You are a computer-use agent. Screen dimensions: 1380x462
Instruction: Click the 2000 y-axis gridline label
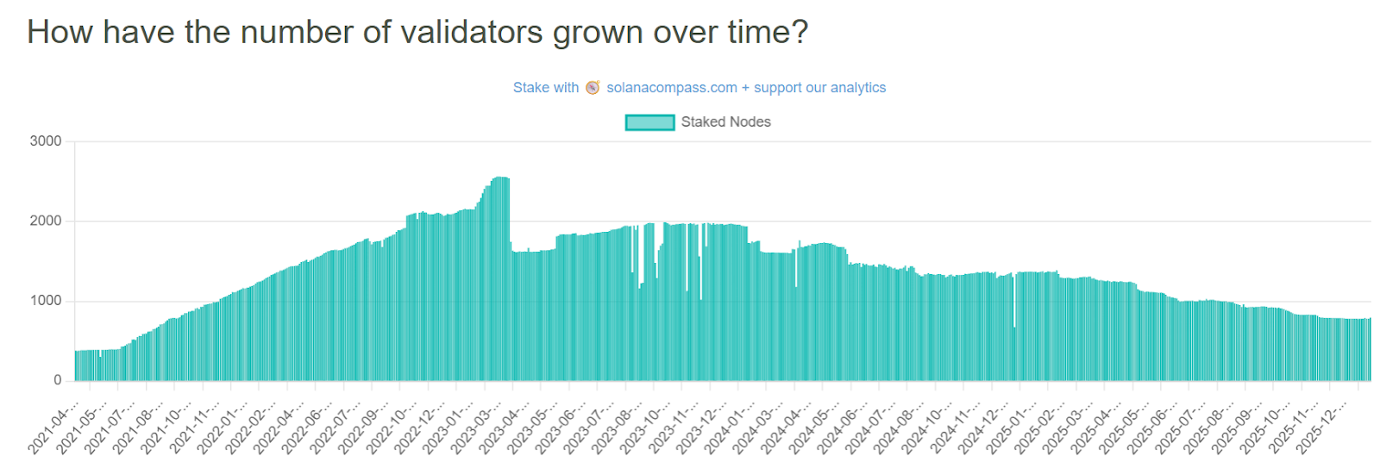pyautogui.click(x=46, y=221)
